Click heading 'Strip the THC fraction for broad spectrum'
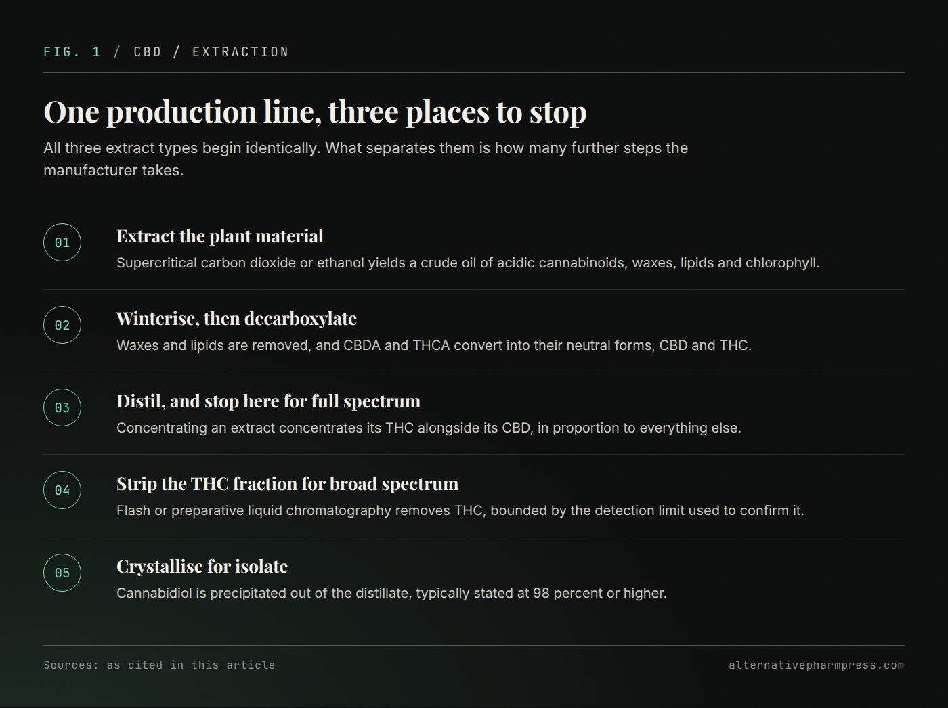Image resolution: width=948 pixels, height=708 pixels. pyautogui.click(x=287, y=484)
